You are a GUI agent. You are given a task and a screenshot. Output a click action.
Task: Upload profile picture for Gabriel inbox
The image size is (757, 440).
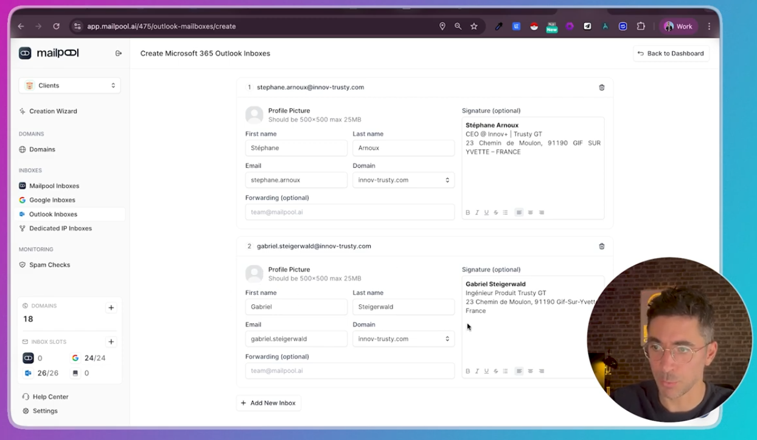[254, 274]
